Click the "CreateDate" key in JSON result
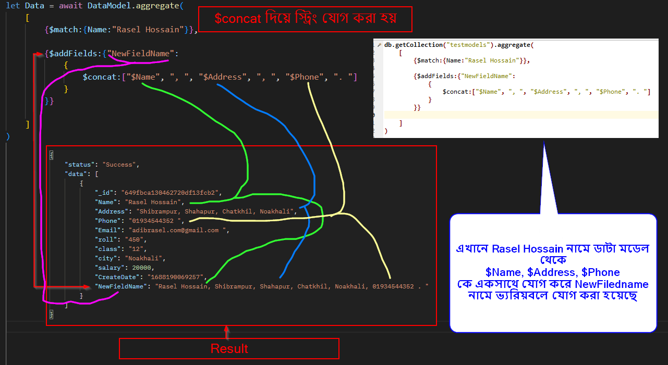668x365 pixels. coord(117,277)
